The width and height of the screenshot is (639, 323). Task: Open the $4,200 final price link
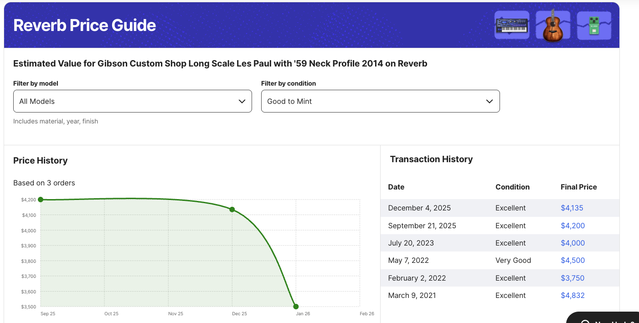pyautogui.click(x=572, y=226)
